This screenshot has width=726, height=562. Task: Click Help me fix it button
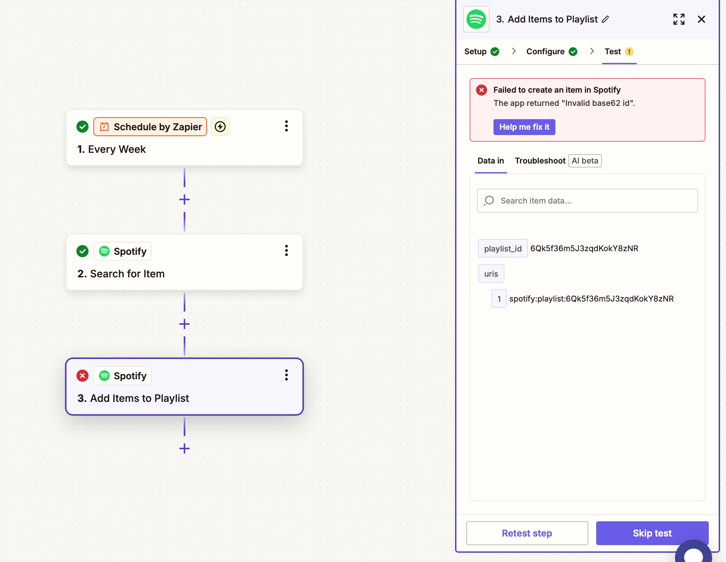pos(524,127)
